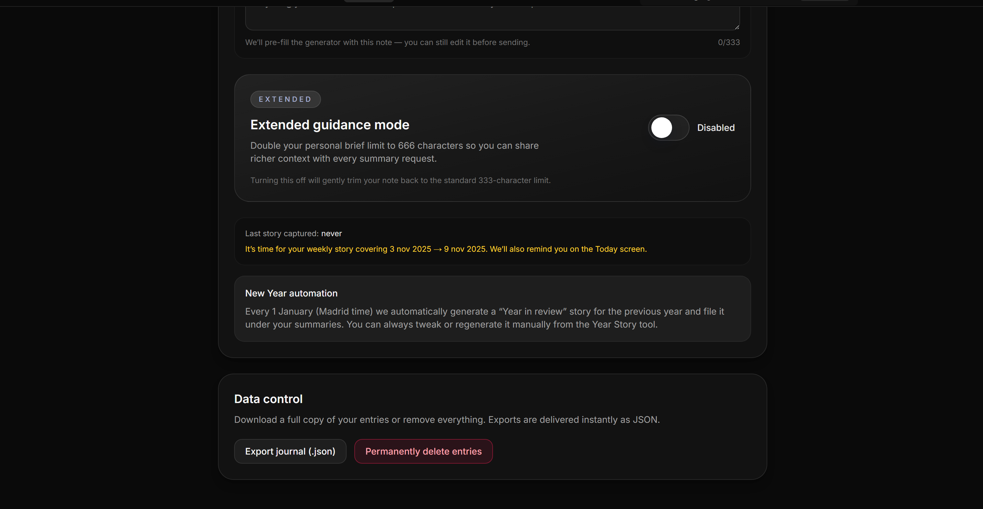Click the 0/333 character counter
This screenshot has width=983, height=509.
[728, 42]
